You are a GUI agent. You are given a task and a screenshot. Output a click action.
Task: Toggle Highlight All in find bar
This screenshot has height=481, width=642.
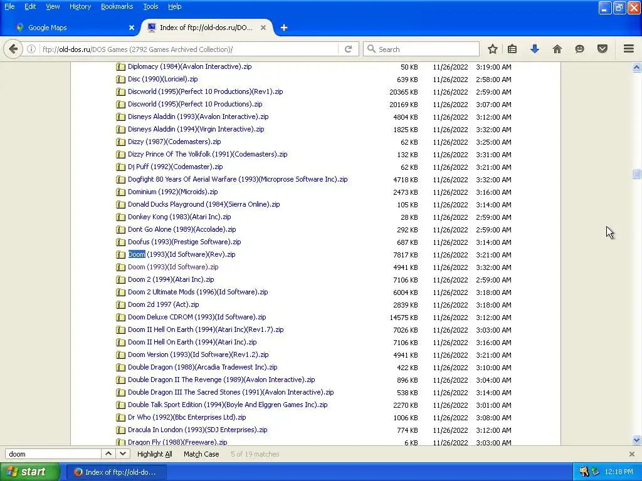click(154, 454)
